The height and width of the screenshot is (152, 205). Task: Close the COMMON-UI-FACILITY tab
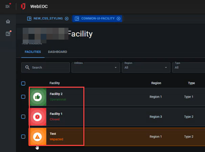[x=119, y=19]
